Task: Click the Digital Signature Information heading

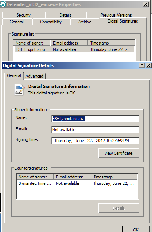Action: click(x=59, y=86)
